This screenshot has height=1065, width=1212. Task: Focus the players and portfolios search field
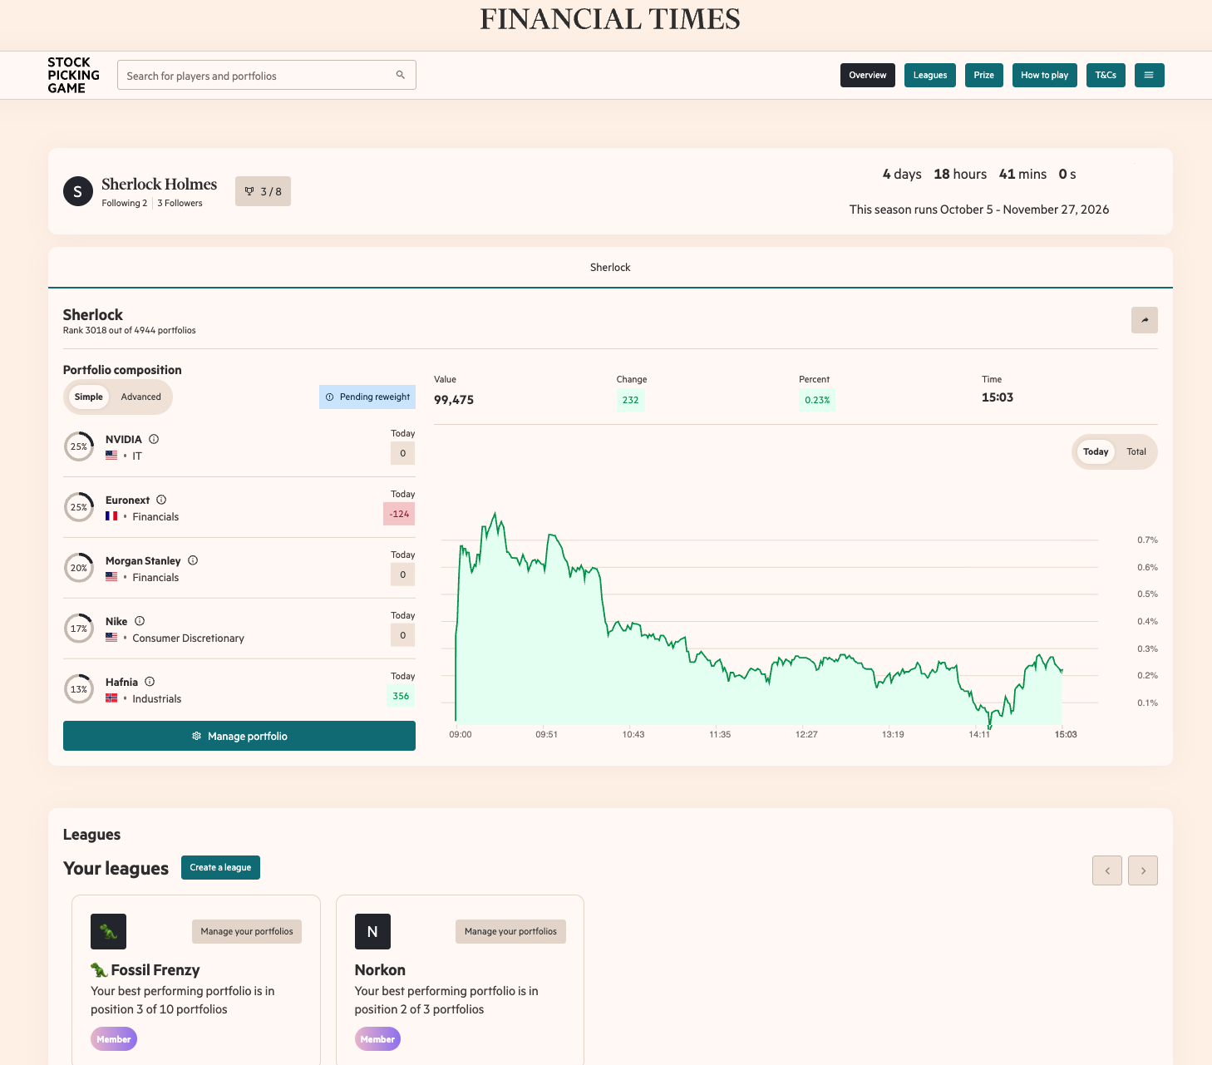[x=267, y=75]
